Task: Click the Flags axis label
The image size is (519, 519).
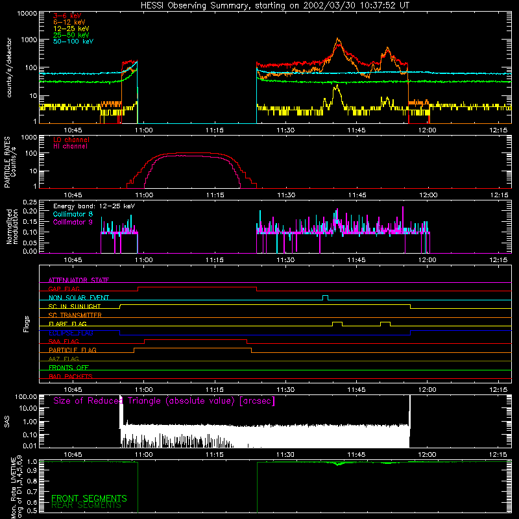Action: pyautogui.click(x=27, y=324)
